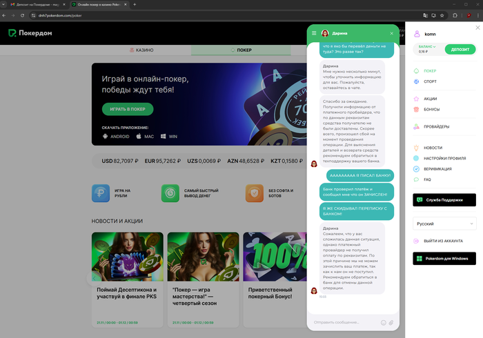This screenshot has width=483, height=338.
Task: Click the Спорт ball icon
Action: click(416, 81)
